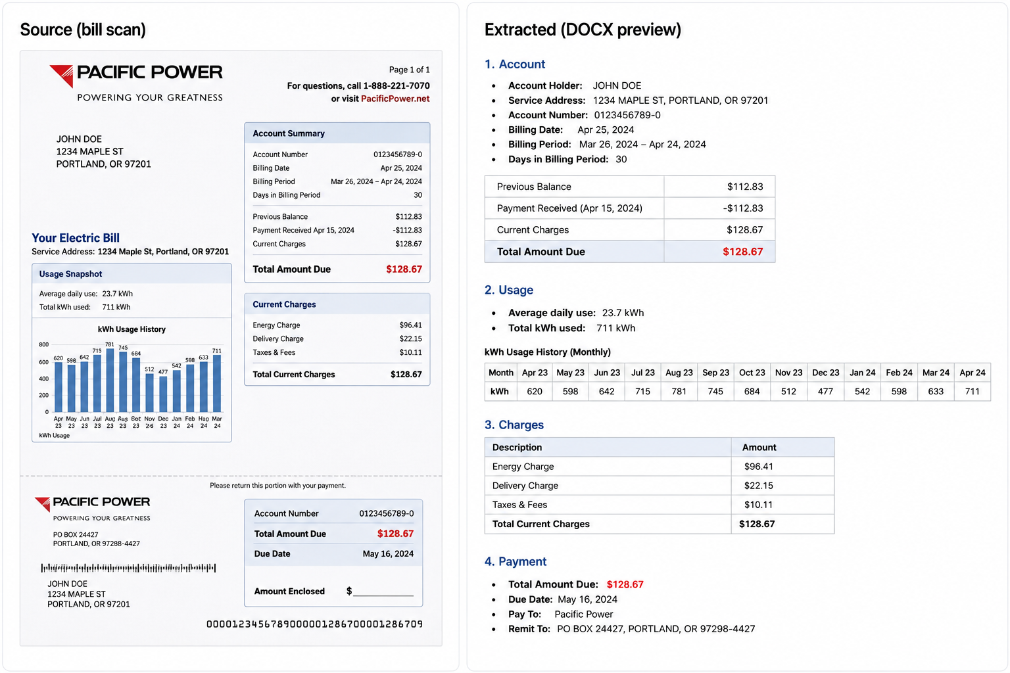Click the Account Number row on payment stub
1010x673 pixels.
[x=334, y=513]
